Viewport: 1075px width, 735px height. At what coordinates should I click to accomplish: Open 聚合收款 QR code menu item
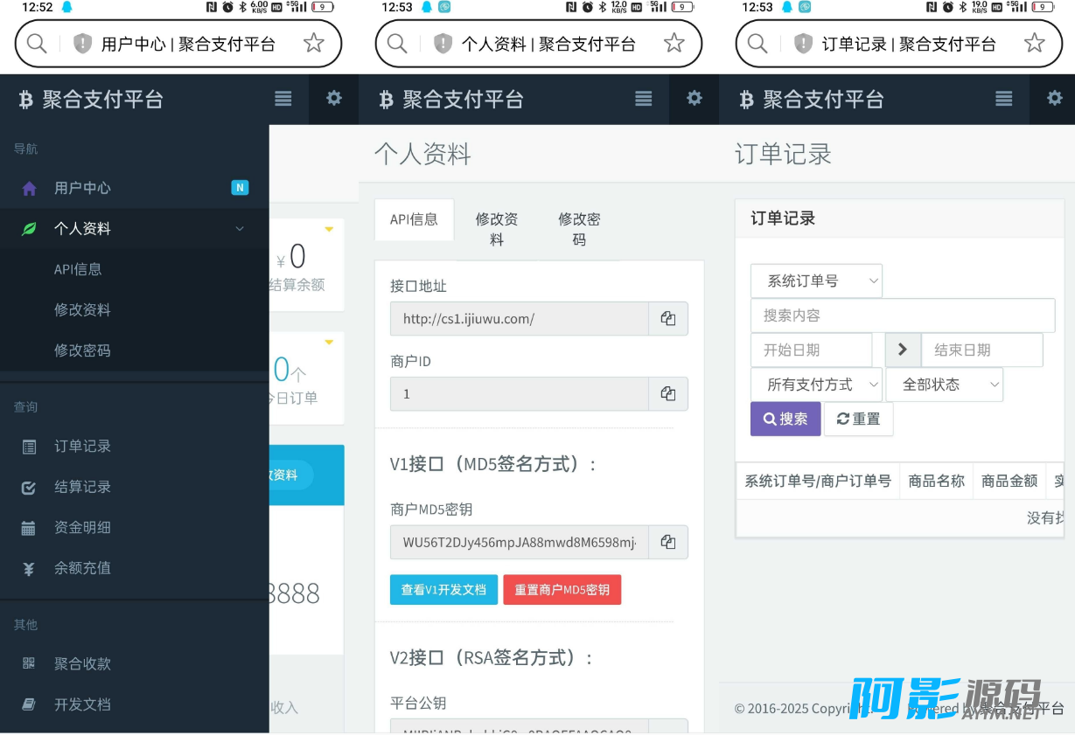(82, 664)
